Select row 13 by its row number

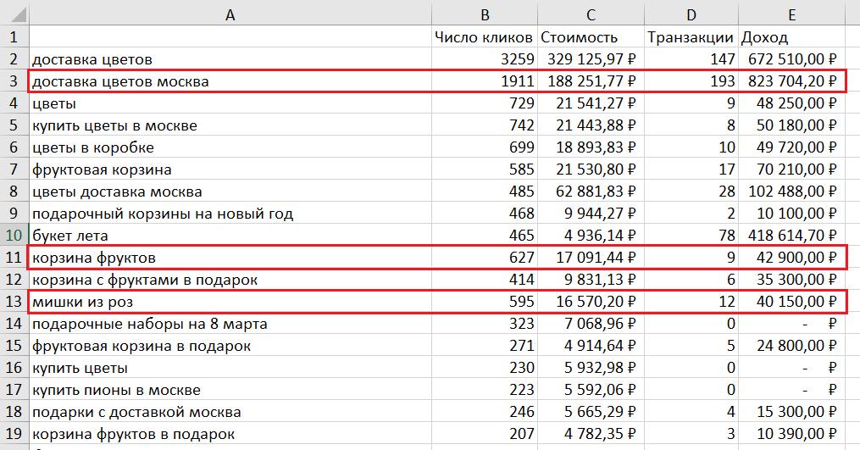[x=14, y=302]
